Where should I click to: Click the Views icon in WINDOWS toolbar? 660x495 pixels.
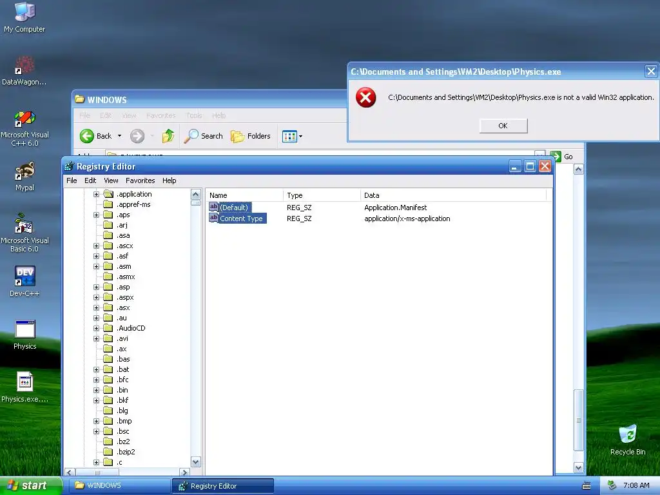pyautogui.click(x=289, y=137)
